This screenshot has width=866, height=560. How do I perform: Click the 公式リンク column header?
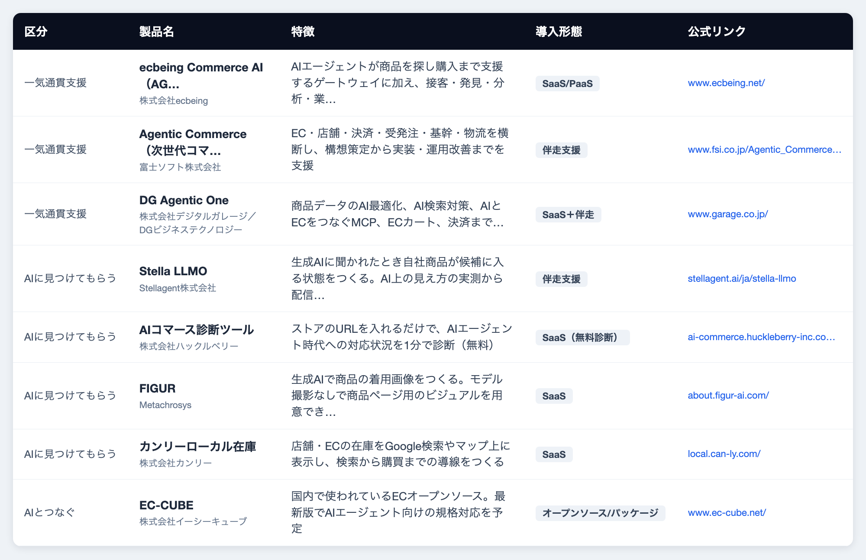pos(717,32)
